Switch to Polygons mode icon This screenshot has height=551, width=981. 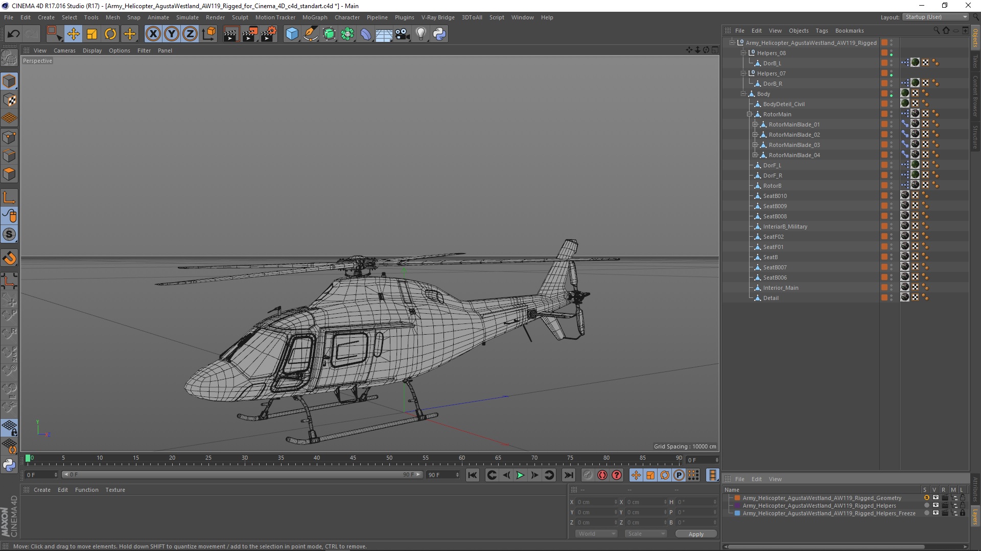coord(9,174)
